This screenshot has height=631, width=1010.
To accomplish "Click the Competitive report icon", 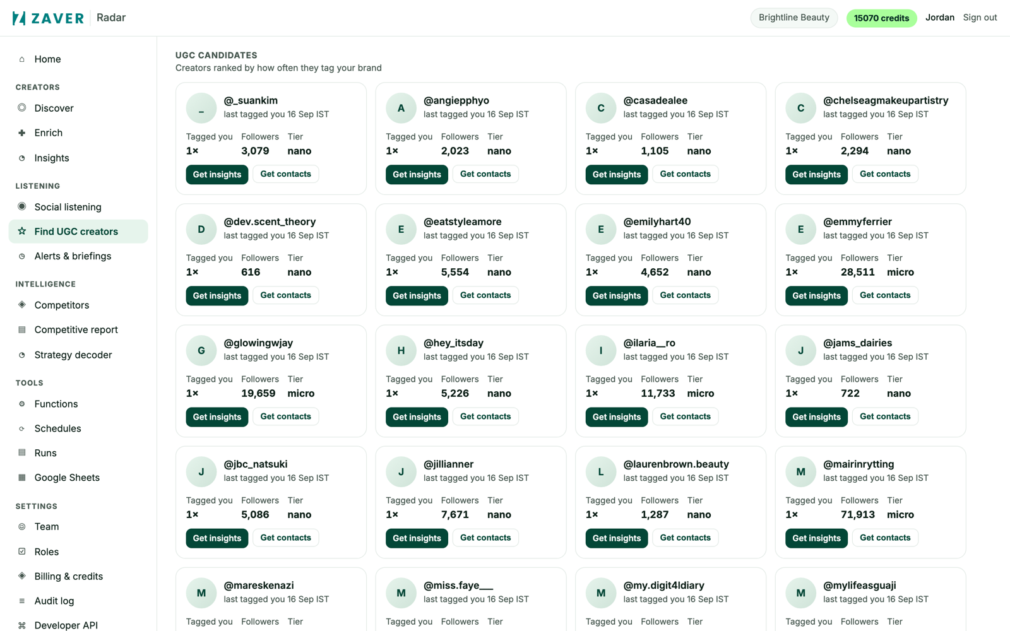I will point(22,330).
